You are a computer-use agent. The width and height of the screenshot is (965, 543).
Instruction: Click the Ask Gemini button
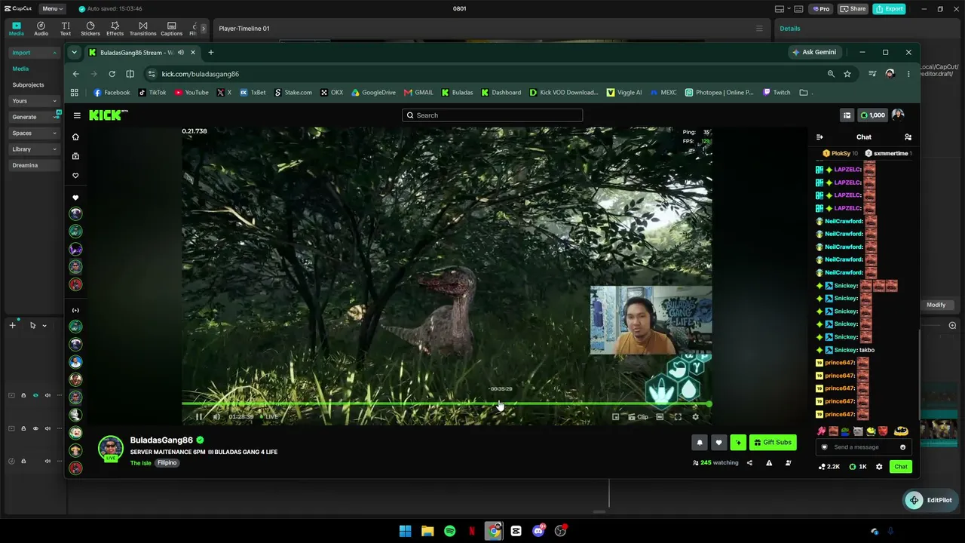pos(814,52)
